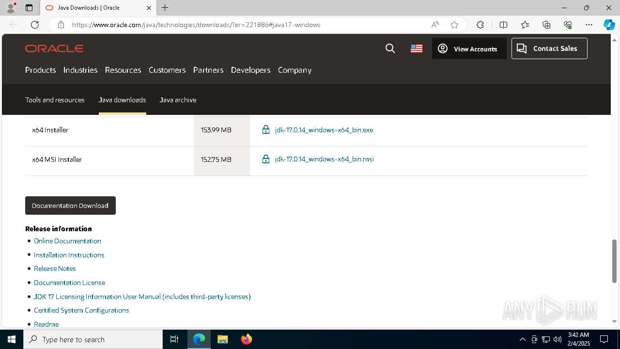620x349 pixels.
Task: Click the Edge icon in taskbar
Action: [x=199, y=339]
